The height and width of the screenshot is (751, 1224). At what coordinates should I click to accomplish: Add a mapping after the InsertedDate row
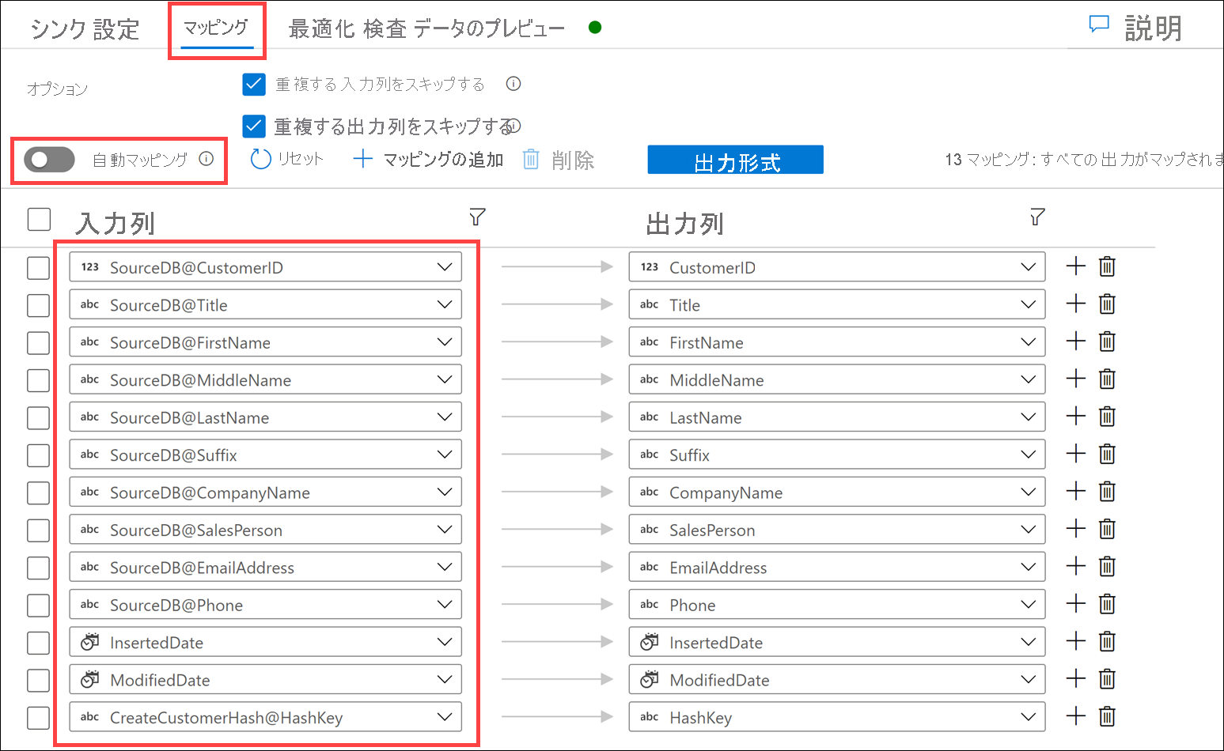point(1075,641)
